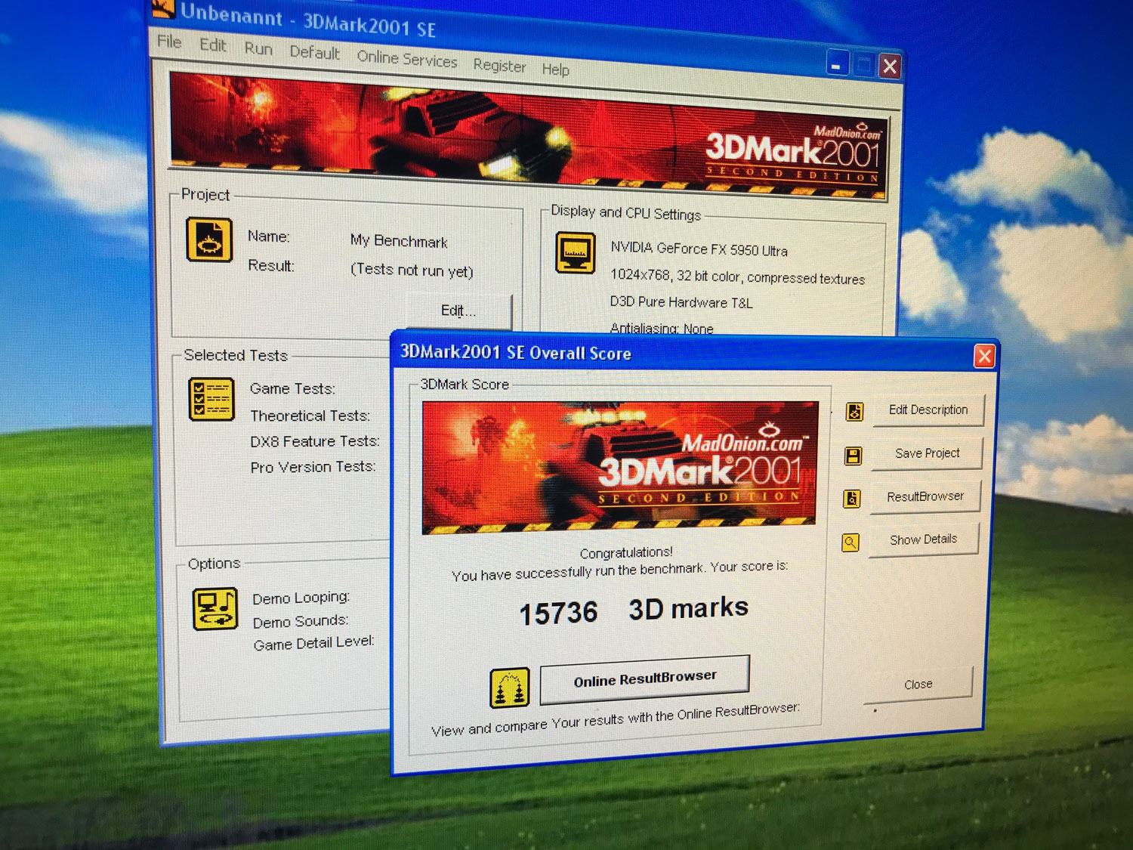The image size is (1133, 850).
Task: Click the Demo Looping: label
Action: (x=301, y=598)
